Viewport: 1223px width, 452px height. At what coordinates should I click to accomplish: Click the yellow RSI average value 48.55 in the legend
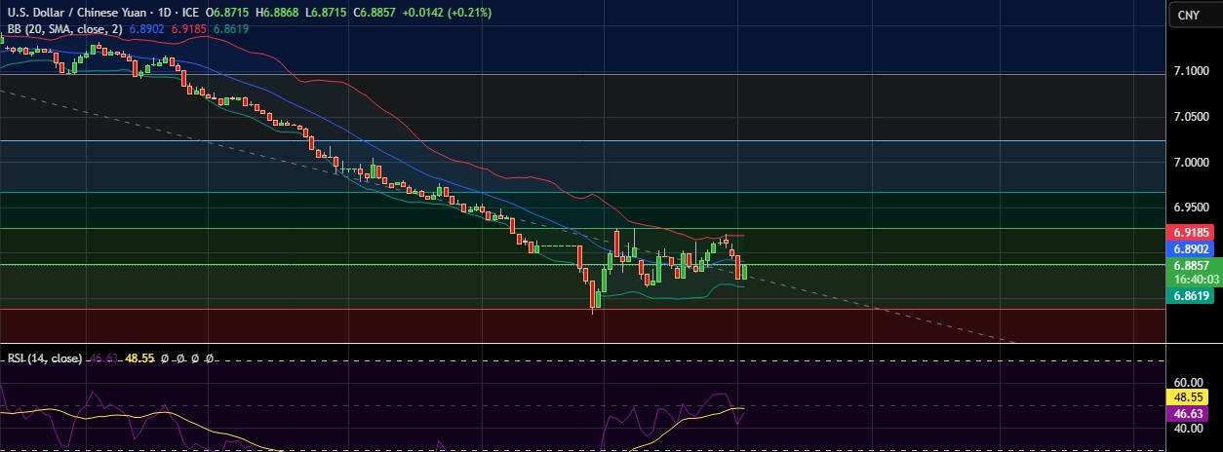tap(138, 358)
